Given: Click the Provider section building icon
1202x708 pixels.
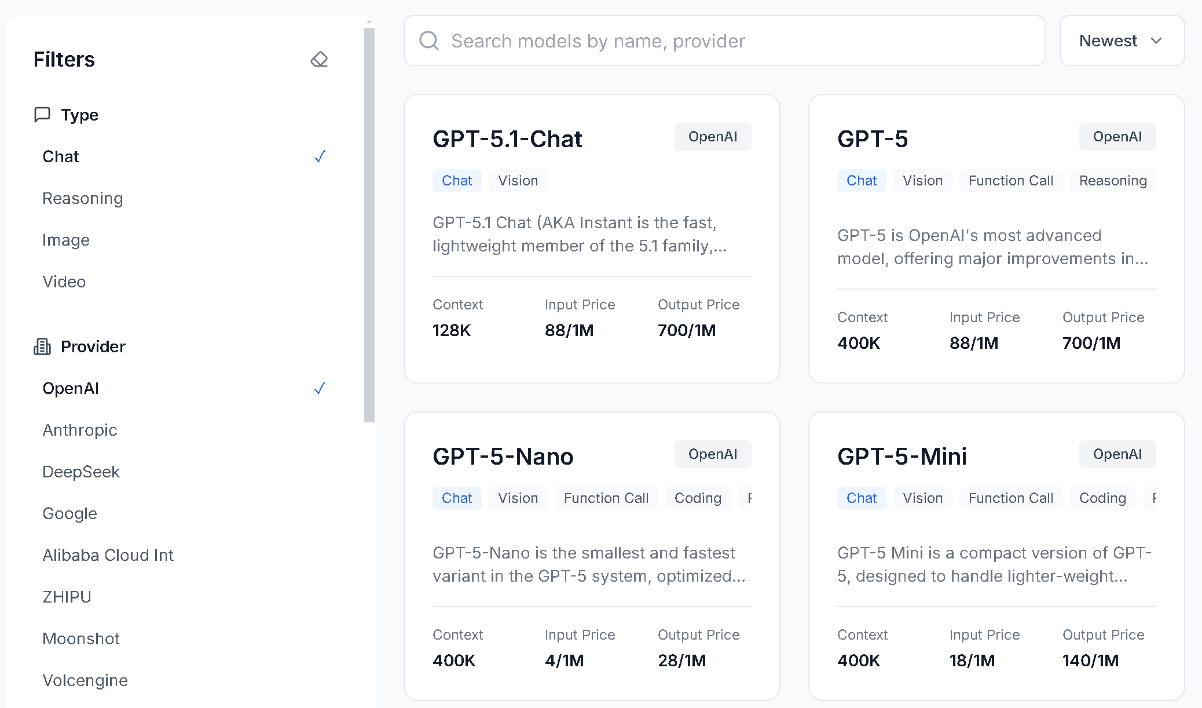Looking at the screenshot, I should (42, 346).
